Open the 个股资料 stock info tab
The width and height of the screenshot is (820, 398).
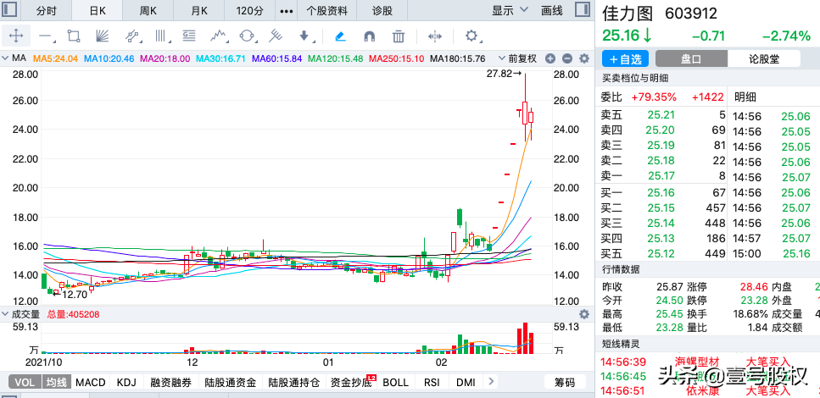coord(326,10)
